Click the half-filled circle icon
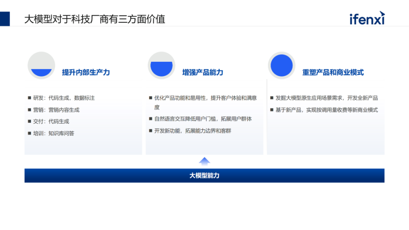 pos(161,66)
